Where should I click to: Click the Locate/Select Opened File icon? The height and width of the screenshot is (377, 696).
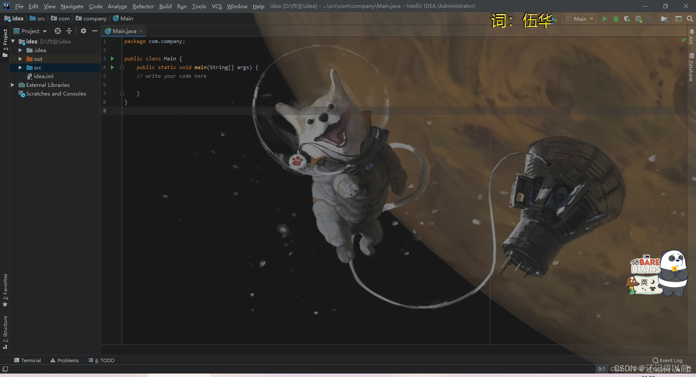point(58,31)
